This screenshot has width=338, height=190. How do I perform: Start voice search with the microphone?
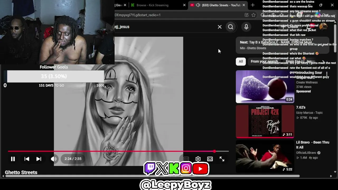(x=246, y=27)
